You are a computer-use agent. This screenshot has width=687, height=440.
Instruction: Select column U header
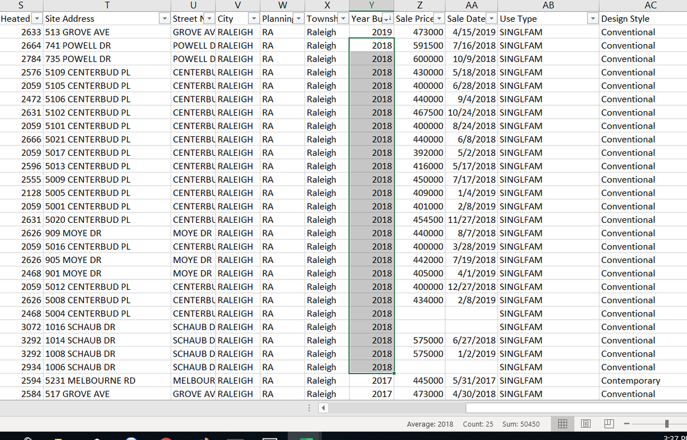193,6
